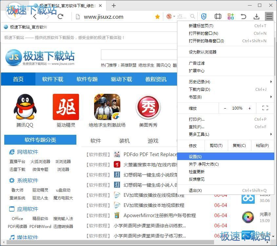Select 打印(P)... menu item
Image resolution: width=277 pixels, height=246 pixels.
[x=226, y=119]
